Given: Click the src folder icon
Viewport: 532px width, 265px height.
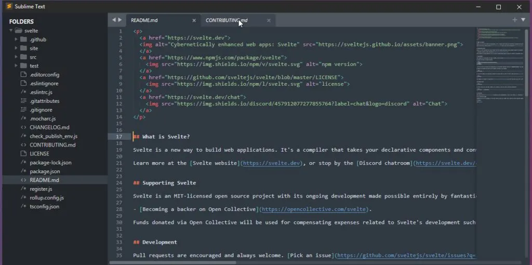Looking at the screenshot, I should pyautogui.click(x=23, y=57).
